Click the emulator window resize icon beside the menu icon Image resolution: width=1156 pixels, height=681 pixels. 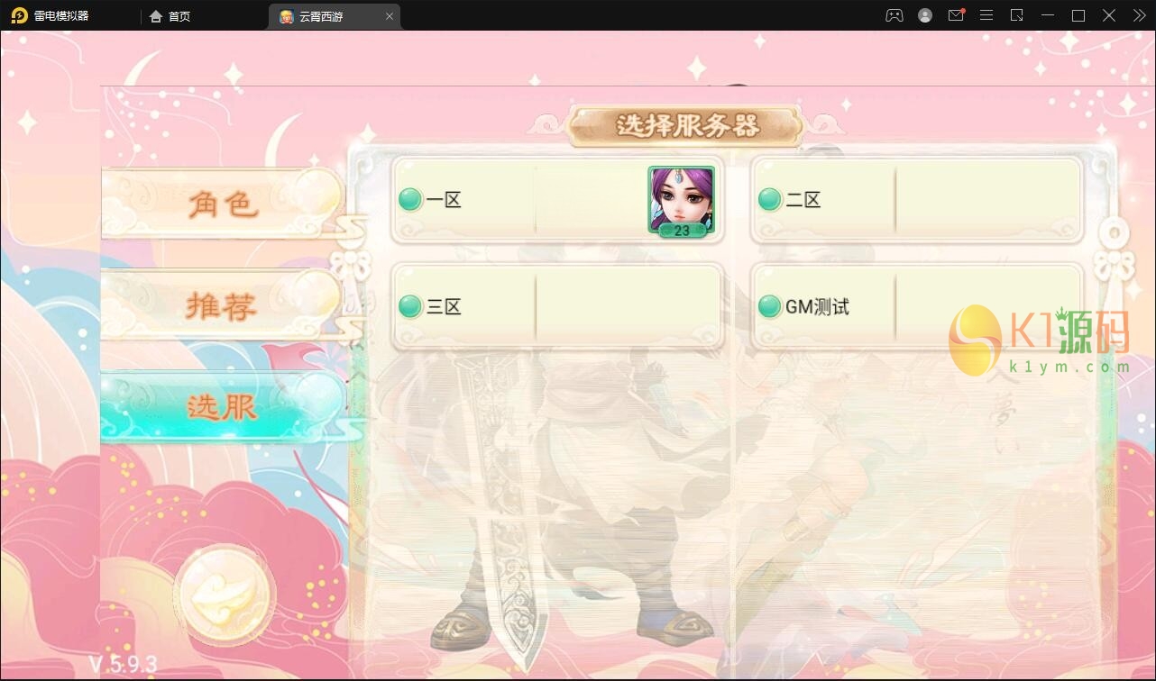[x=1016, y=15]
